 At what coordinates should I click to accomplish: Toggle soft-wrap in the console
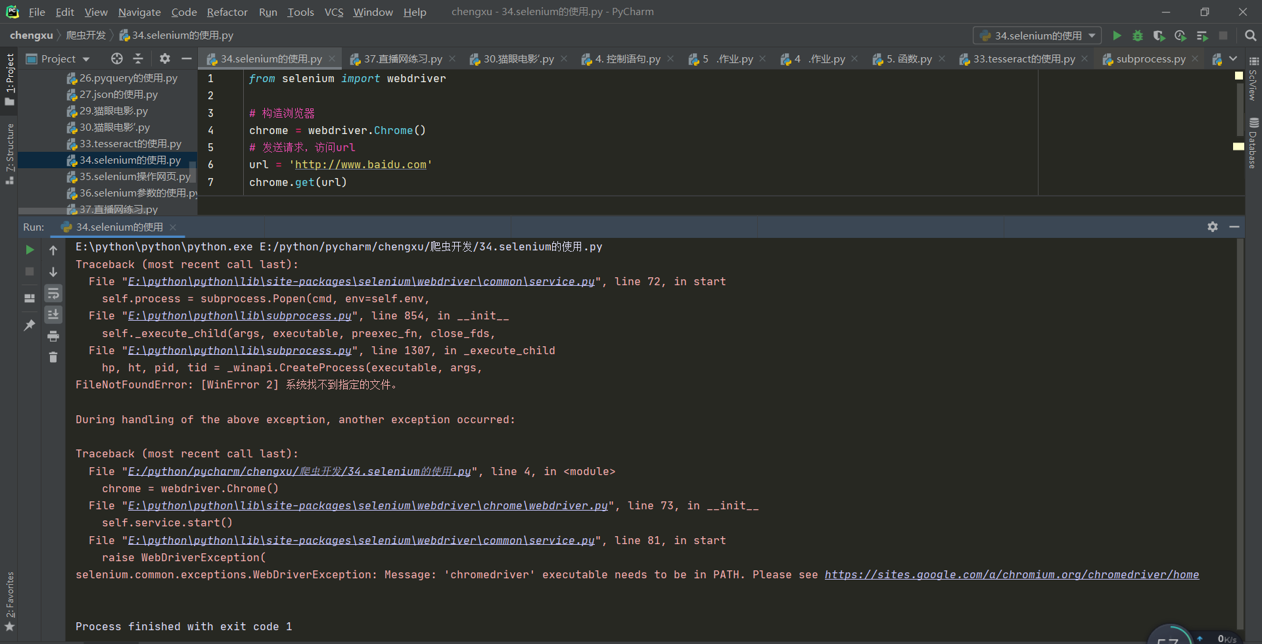(53, 293)
